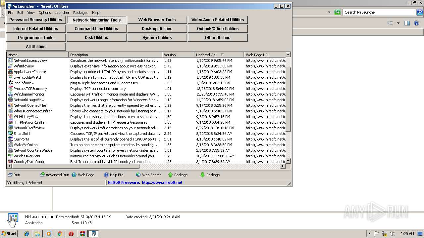Screen dimensions: 424x238
Task: Click the green refresh button in Explorer address bar
Action: pyautogui.click(x=337, y=12)
